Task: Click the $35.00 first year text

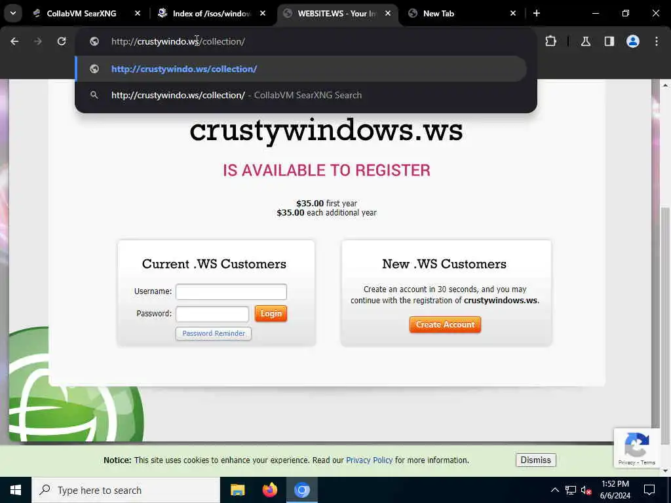Action: pyautogui.click(x=326, y=203)
